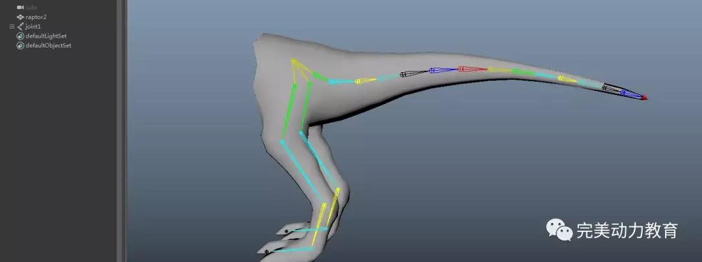Image resolution: width=702 pixels, height=262 pixels.
Task: Click the joint icon next to joint1
Action: [x=19, y=26]
